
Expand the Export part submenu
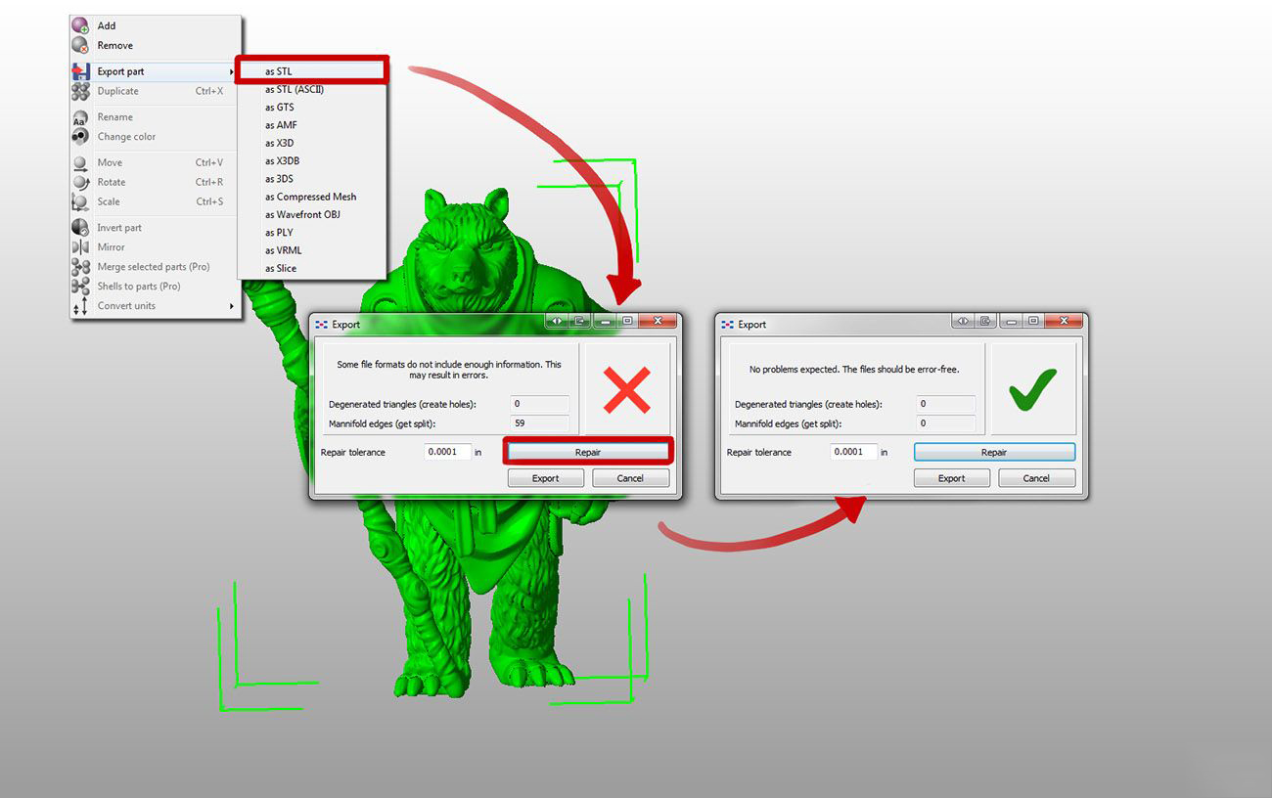click(x=155, y=71)
